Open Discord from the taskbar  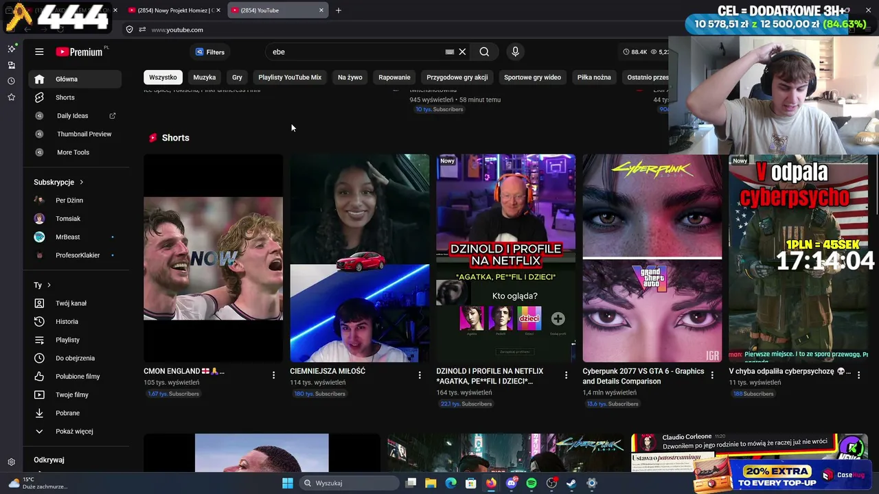coord(511,483)
